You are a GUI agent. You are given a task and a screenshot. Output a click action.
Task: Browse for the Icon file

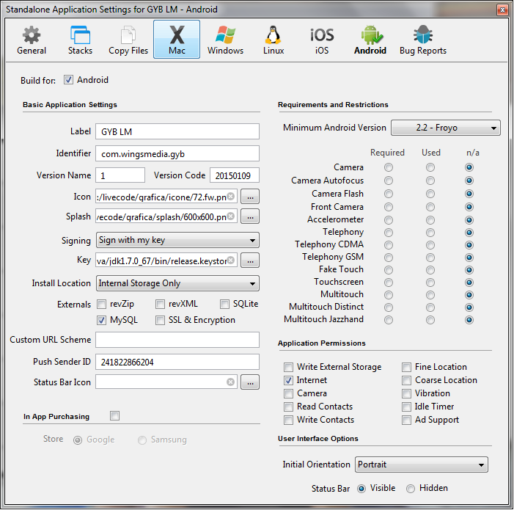tap(250, 197)
